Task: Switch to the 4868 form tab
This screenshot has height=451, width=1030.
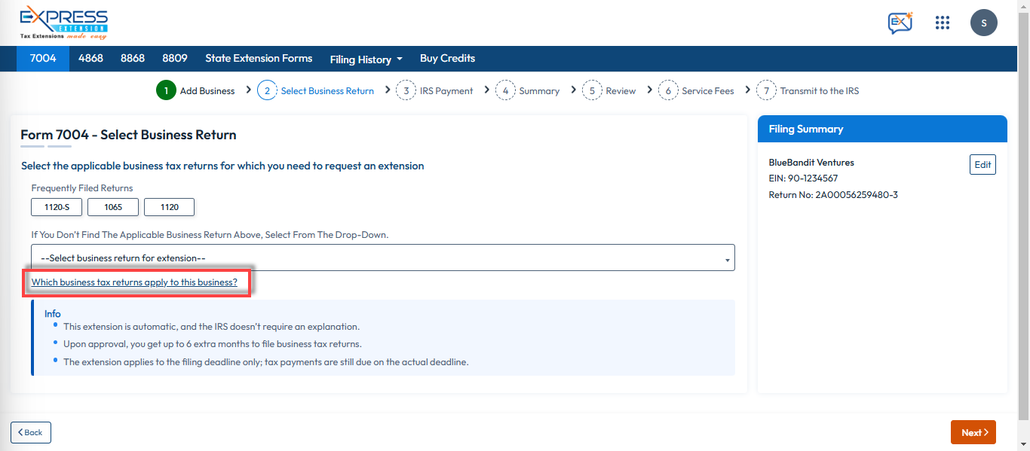Action: click(90, 58)
